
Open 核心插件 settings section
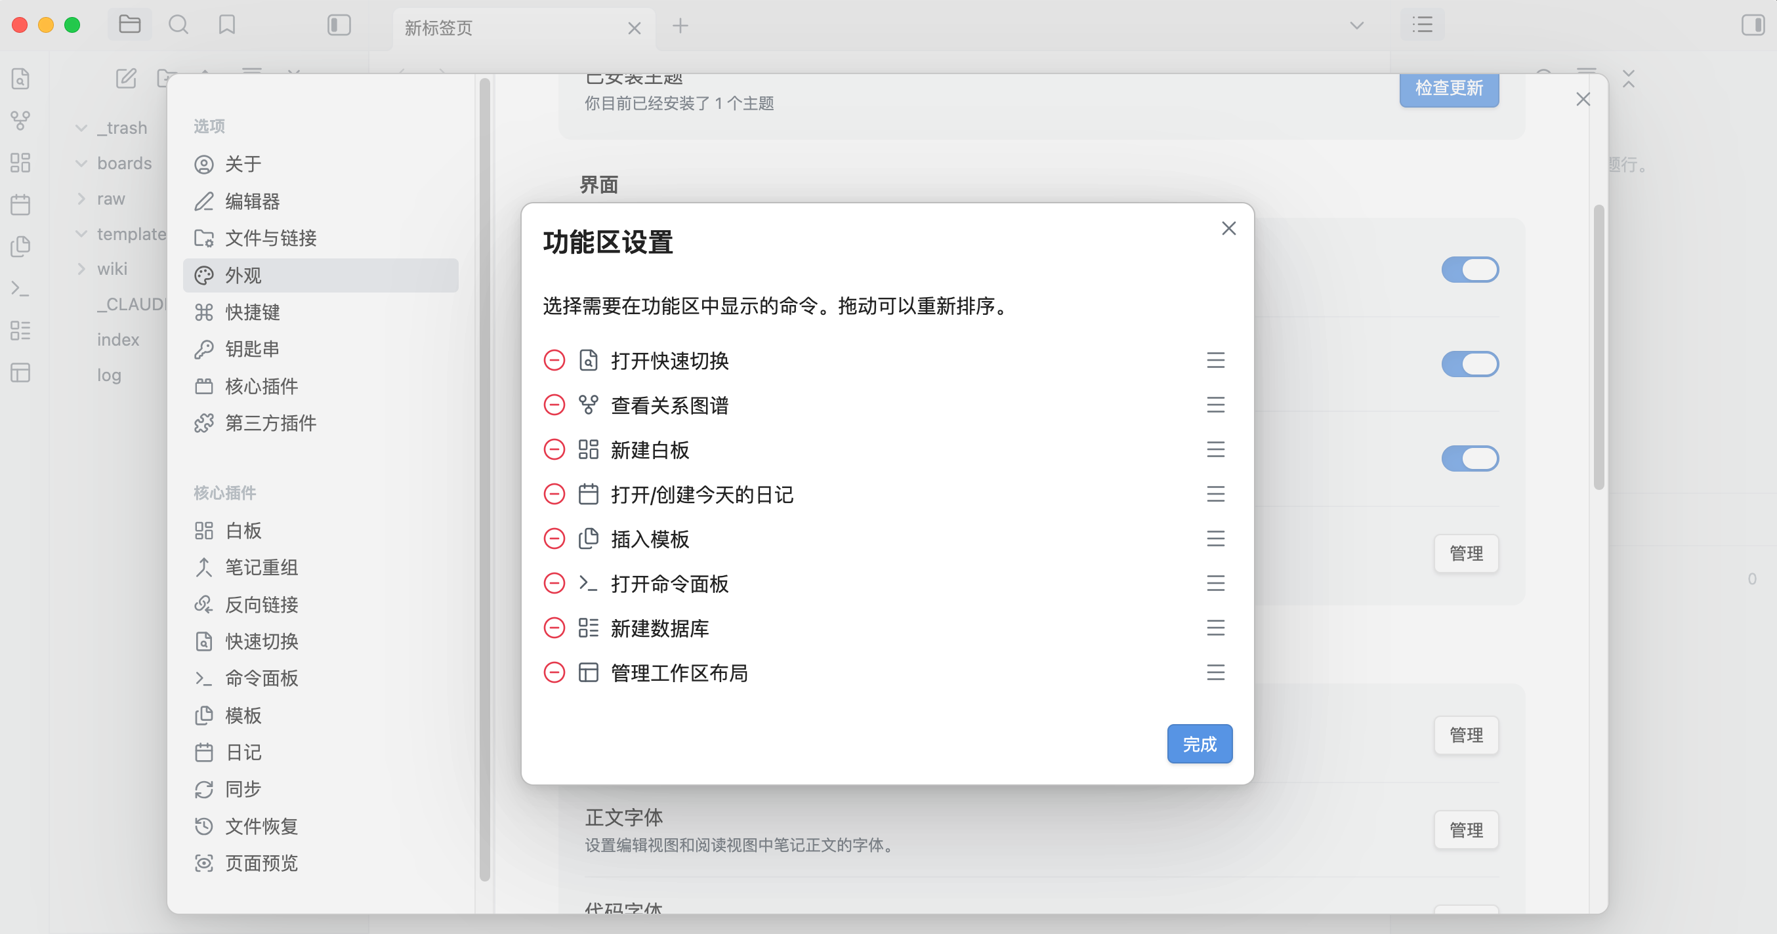point(321,386)
